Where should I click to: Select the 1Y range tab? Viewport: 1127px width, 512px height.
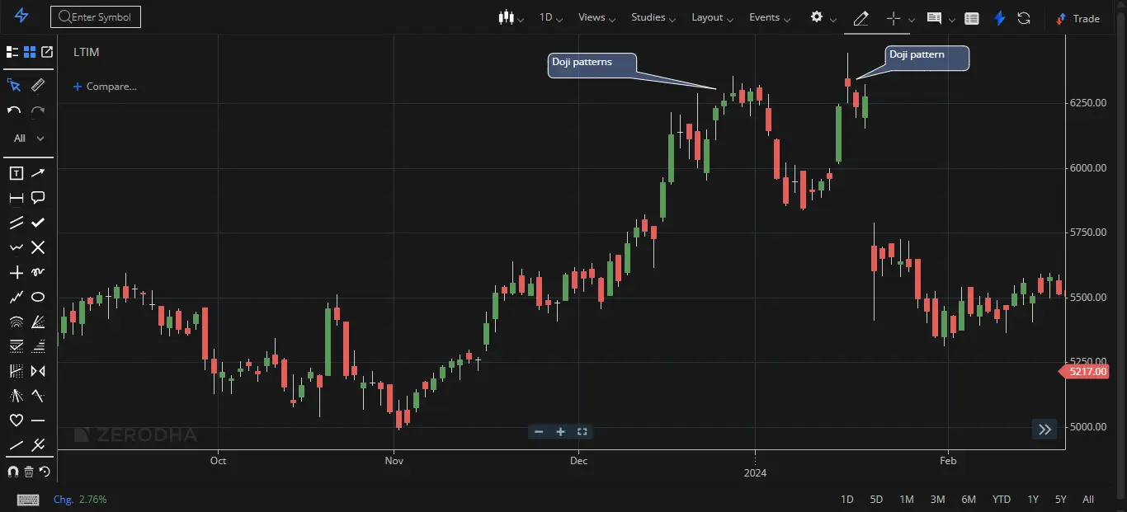(x=1033, y=500)
